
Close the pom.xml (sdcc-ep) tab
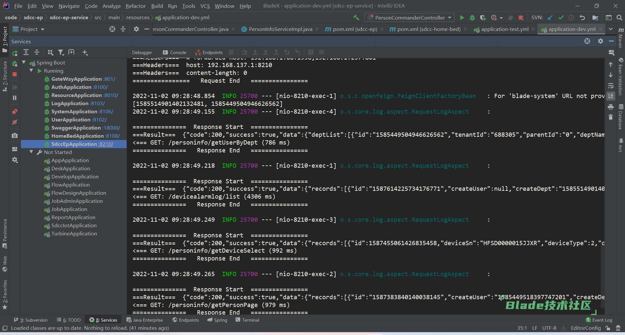click(x=382, y=29)
